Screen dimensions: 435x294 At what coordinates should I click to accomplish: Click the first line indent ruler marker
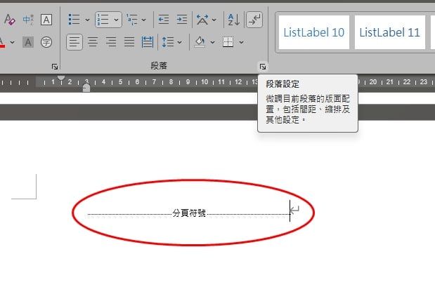61,78
